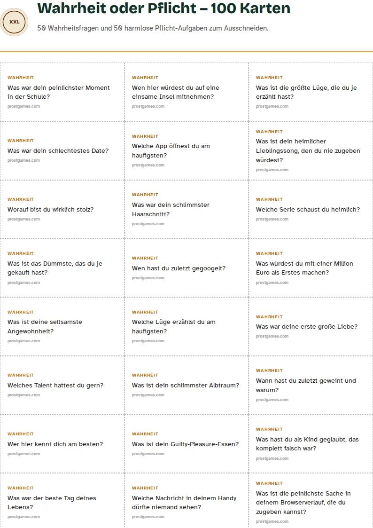Screen dimensions: 373x528
Task: Select the 'schlechtestes Date' card
Action: (62, 150)
